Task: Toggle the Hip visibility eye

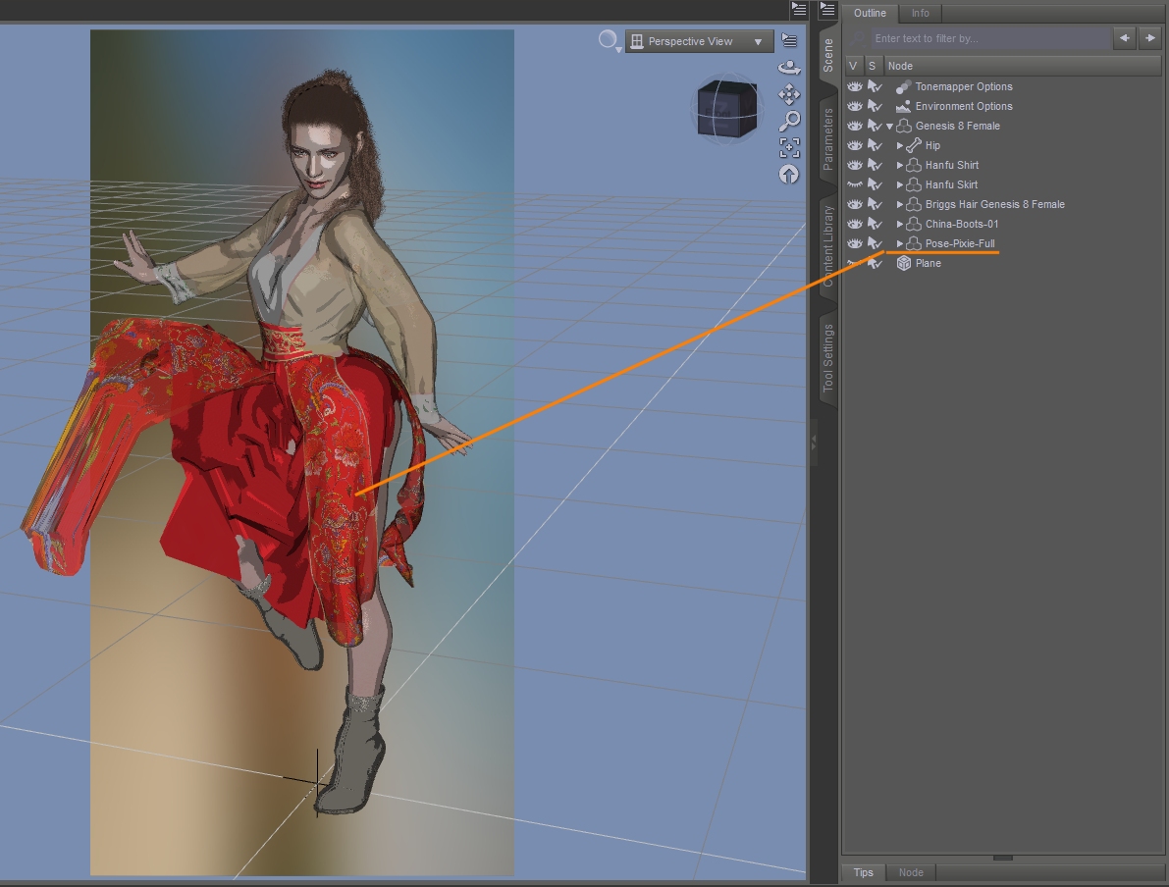Action: tap(854, 145)
